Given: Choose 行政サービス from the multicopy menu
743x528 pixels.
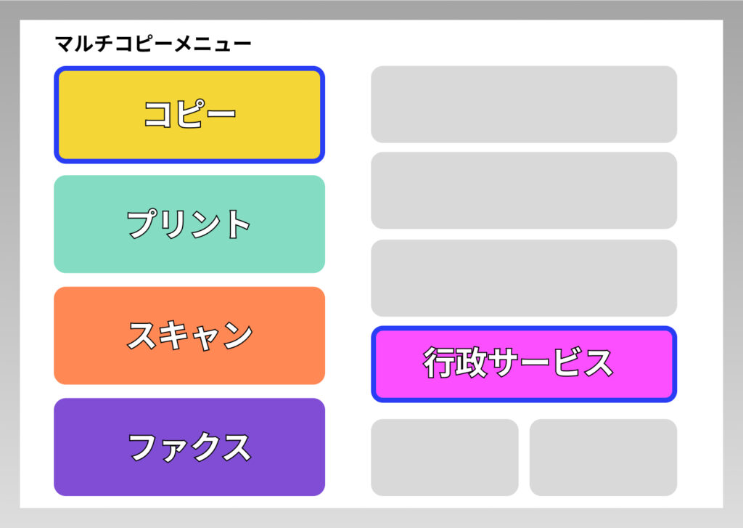Looking at the screenshot, I should tap(524, 364).
